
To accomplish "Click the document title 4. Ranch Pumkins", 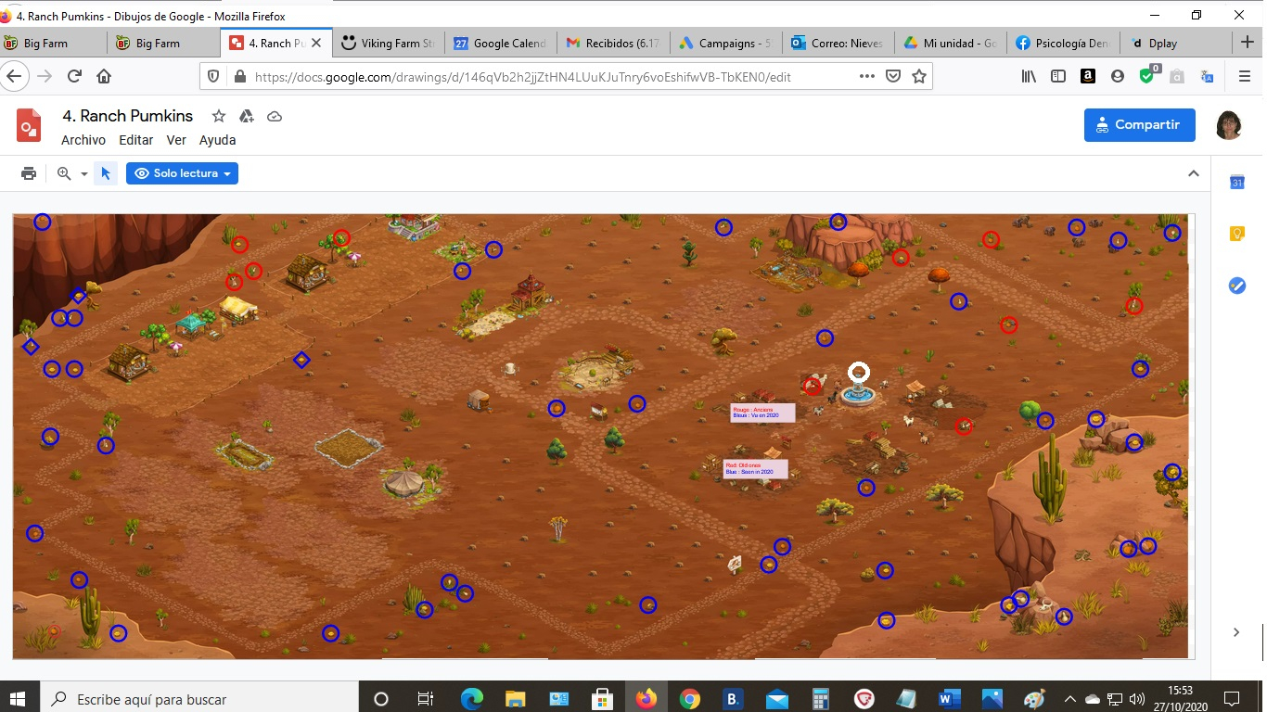I will [128, 116].
